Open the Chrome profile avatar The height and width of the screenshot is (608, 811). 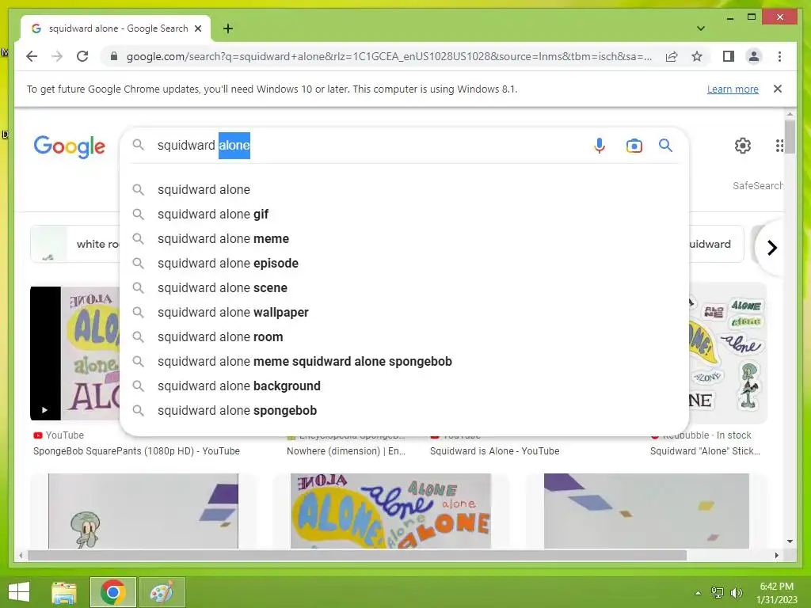pos(754,56)
